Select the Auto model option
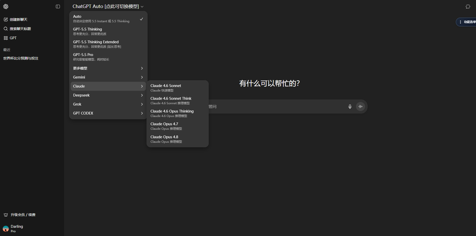Viewport: 476px width, 236px height. coord(108,19)
